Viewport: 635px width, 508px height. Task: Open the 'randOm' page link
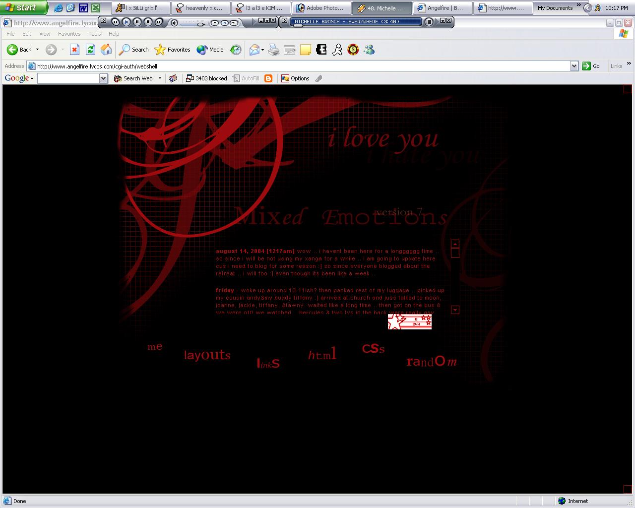click(x=432, y=361)
